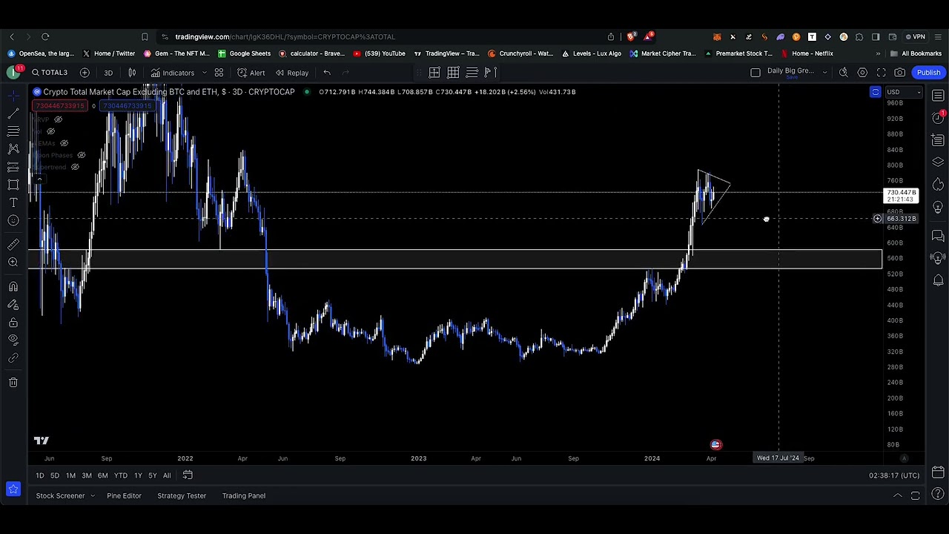Remove drawings with the trash icon
Viewport: 949px width, 534px height.
coord(13,382)
